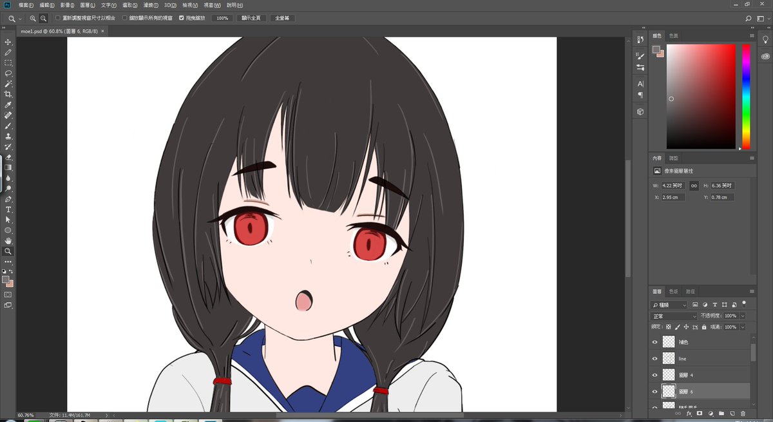
Task: Select the Eraser tool
Action: click(8, 157)
